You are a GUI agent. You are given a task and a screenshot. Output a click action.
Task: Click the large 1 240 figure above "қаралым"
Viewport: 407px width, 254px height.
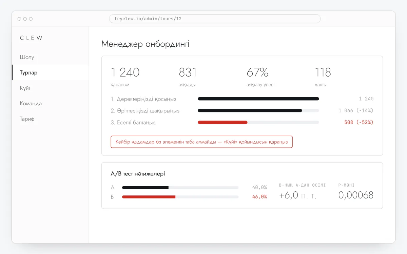point(125,72)
